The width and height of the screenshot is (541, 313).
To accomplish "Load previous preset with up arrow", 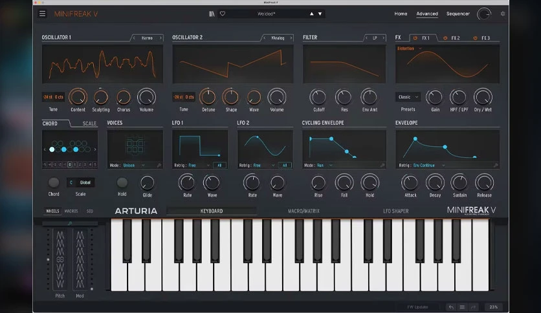I will pyautogui.click(x=311, y=14).
